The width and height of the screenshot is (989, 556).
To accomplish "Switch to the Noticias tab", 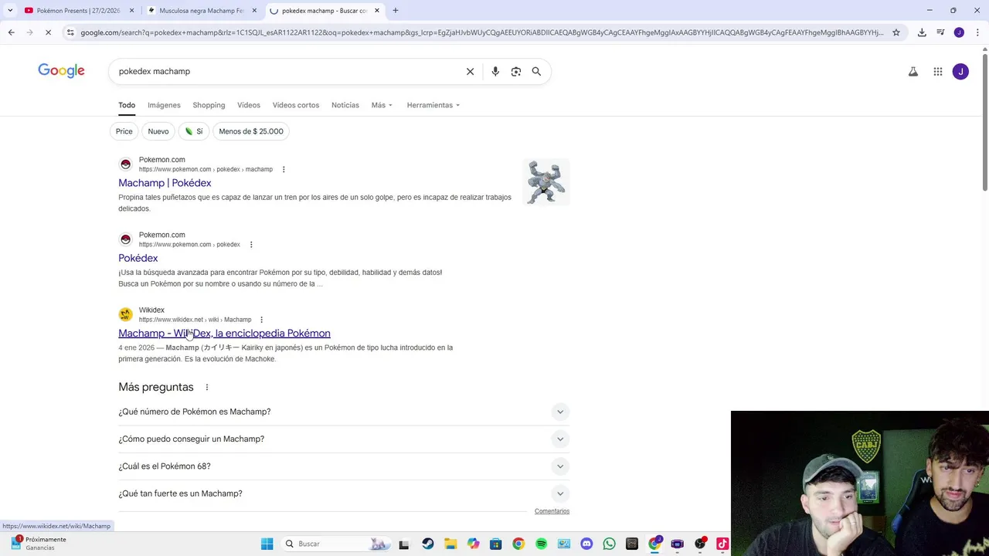I will [x=345, y=105].
